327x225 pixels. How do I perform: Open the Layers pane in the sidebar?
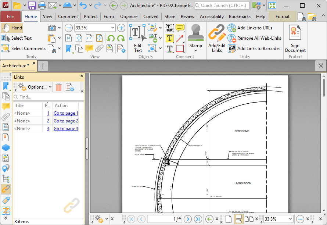[x=6, y=148]
